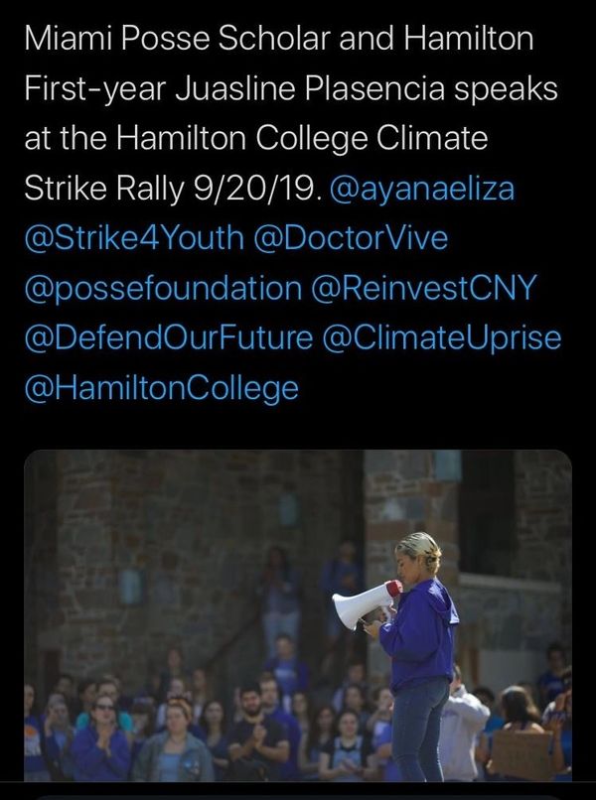Tap the white megaphone in the photo

pyautogui.click(x=366, y=604)
